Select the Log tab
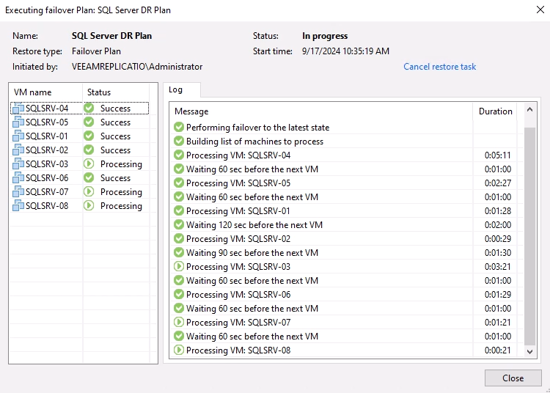This screenshot has width=550, height=393. coord(176,89)
